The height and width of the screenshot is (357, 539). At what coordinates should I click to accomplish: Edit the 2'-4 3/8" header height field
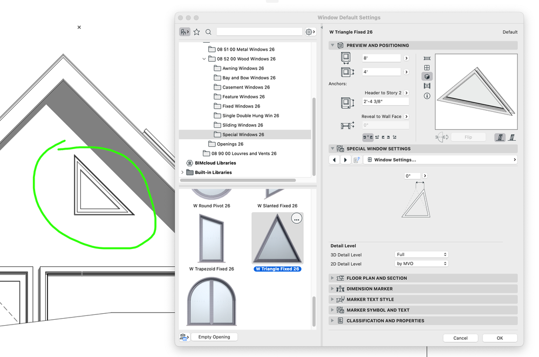coord(386,102)
